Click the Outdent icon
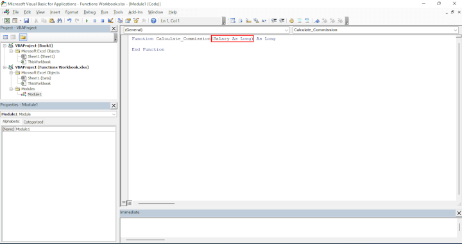 (282, 20)
